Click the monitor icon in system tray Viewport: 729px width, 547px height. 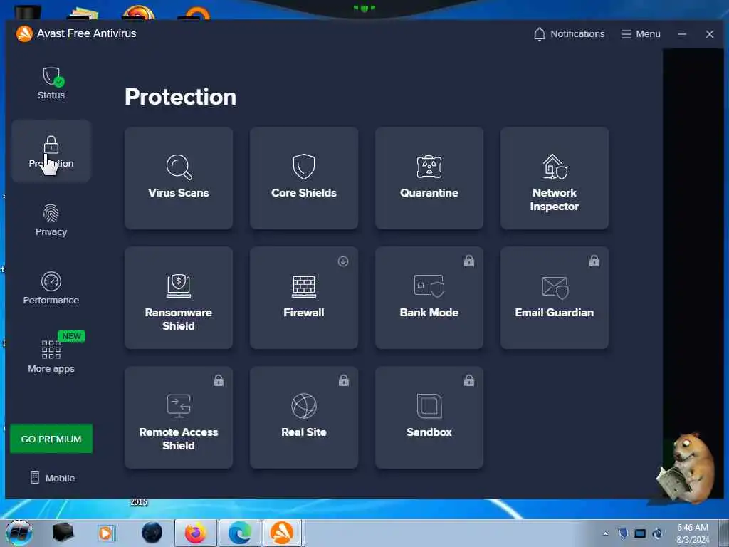[640, 533]
